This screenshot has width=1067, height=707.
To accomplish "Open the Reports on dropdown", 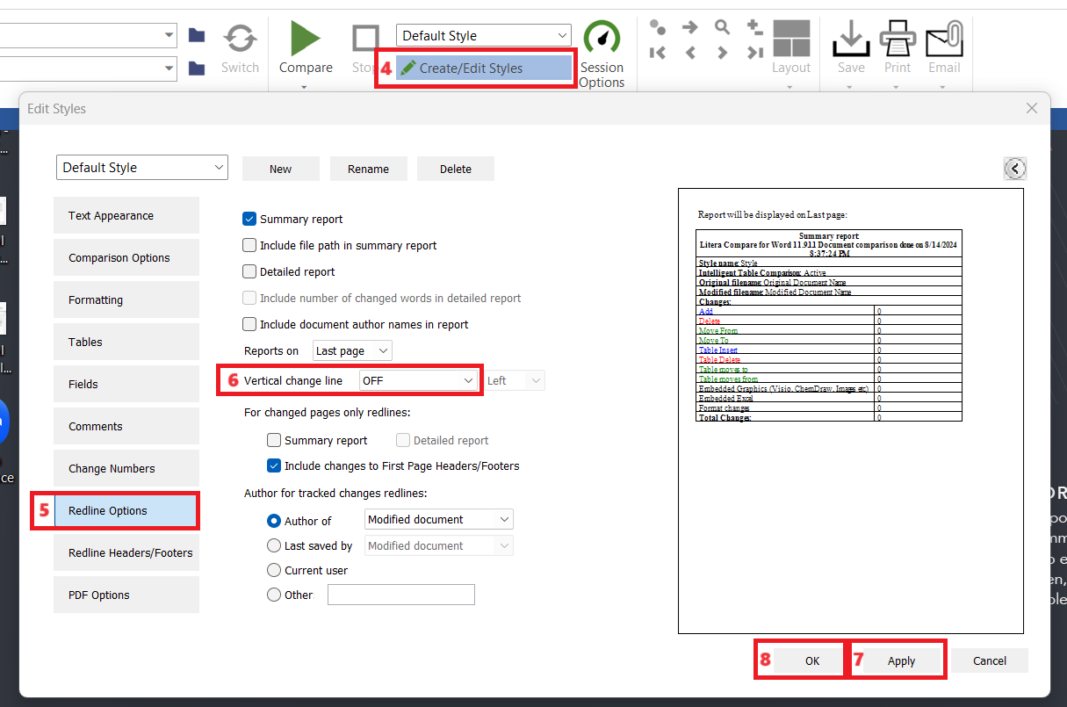I will click(351, 350).
